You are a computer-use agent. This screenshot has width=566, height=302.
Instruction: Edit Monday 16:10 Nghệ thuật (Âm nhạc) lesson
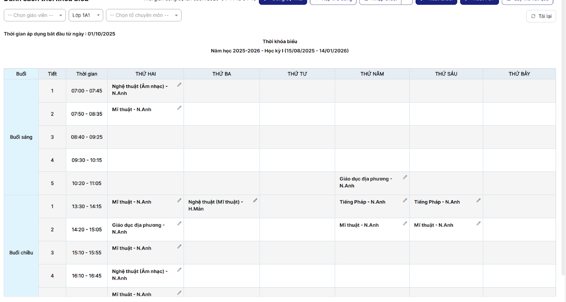[179, 270]
